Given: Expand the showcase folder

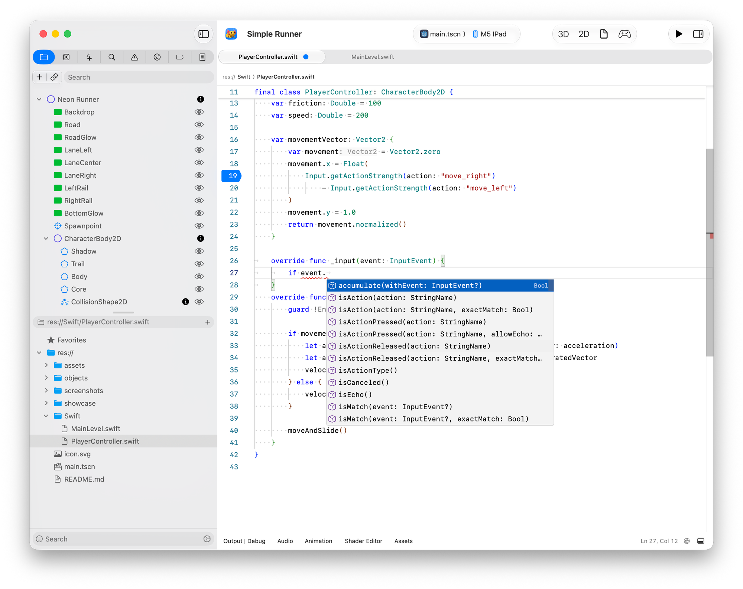Looking at the screenshot, I should 46,403.
